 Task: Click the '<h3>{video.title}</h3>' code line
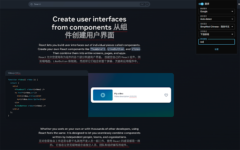(29, 96)
